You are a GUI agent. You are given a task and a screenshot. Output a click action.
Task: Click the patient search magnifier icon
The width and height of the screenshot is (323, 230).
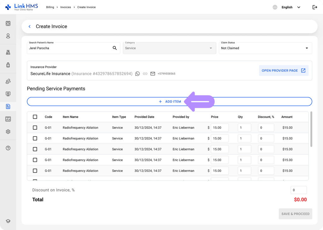[115, 48]
